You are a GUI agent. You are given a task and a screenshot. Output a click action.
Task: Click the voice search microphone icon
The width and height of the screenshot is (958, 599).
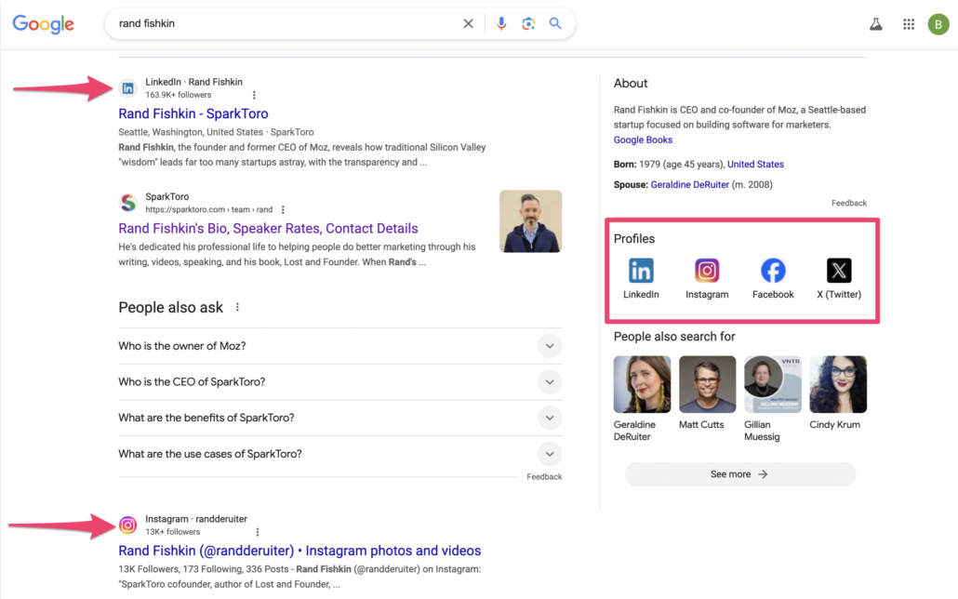tap(501, 24)
